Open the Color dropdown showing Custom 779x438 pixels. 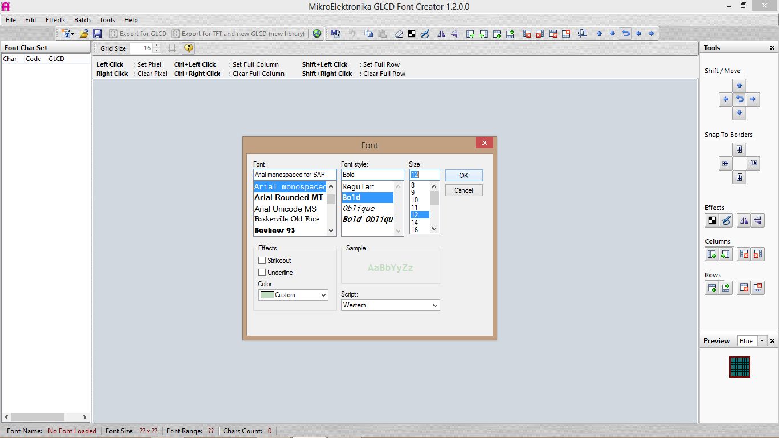coord(293,295)
